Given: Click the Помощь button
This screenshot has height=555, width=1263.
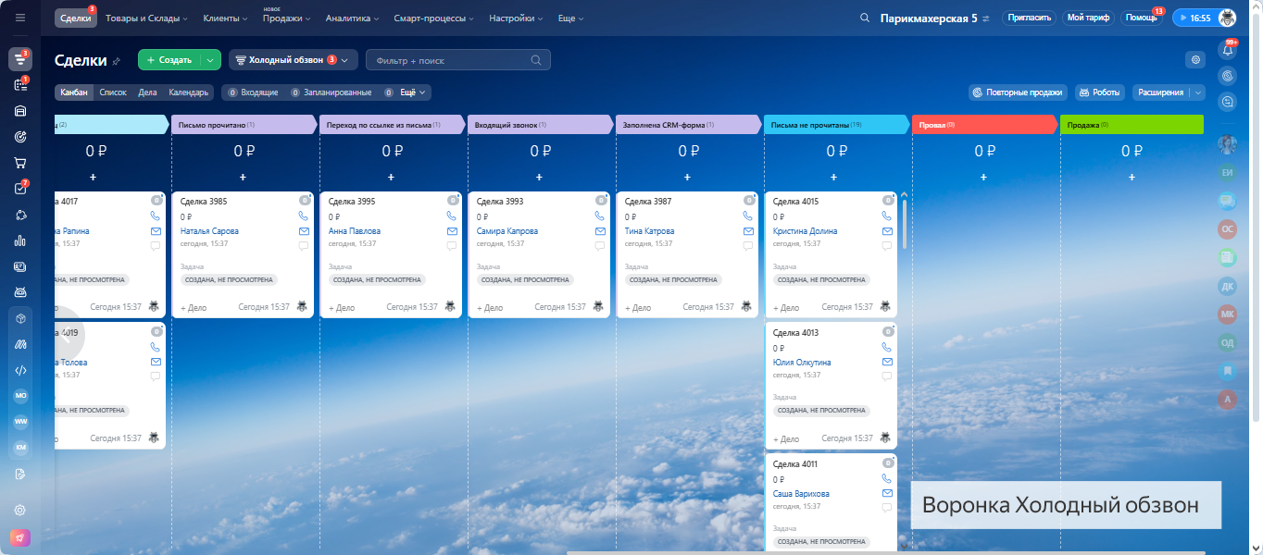Looking at the screenshot, I should [1141, 18].
